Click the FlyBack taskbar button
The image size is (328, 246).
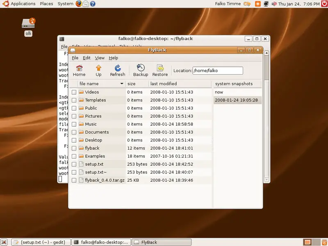coord(162,242)
